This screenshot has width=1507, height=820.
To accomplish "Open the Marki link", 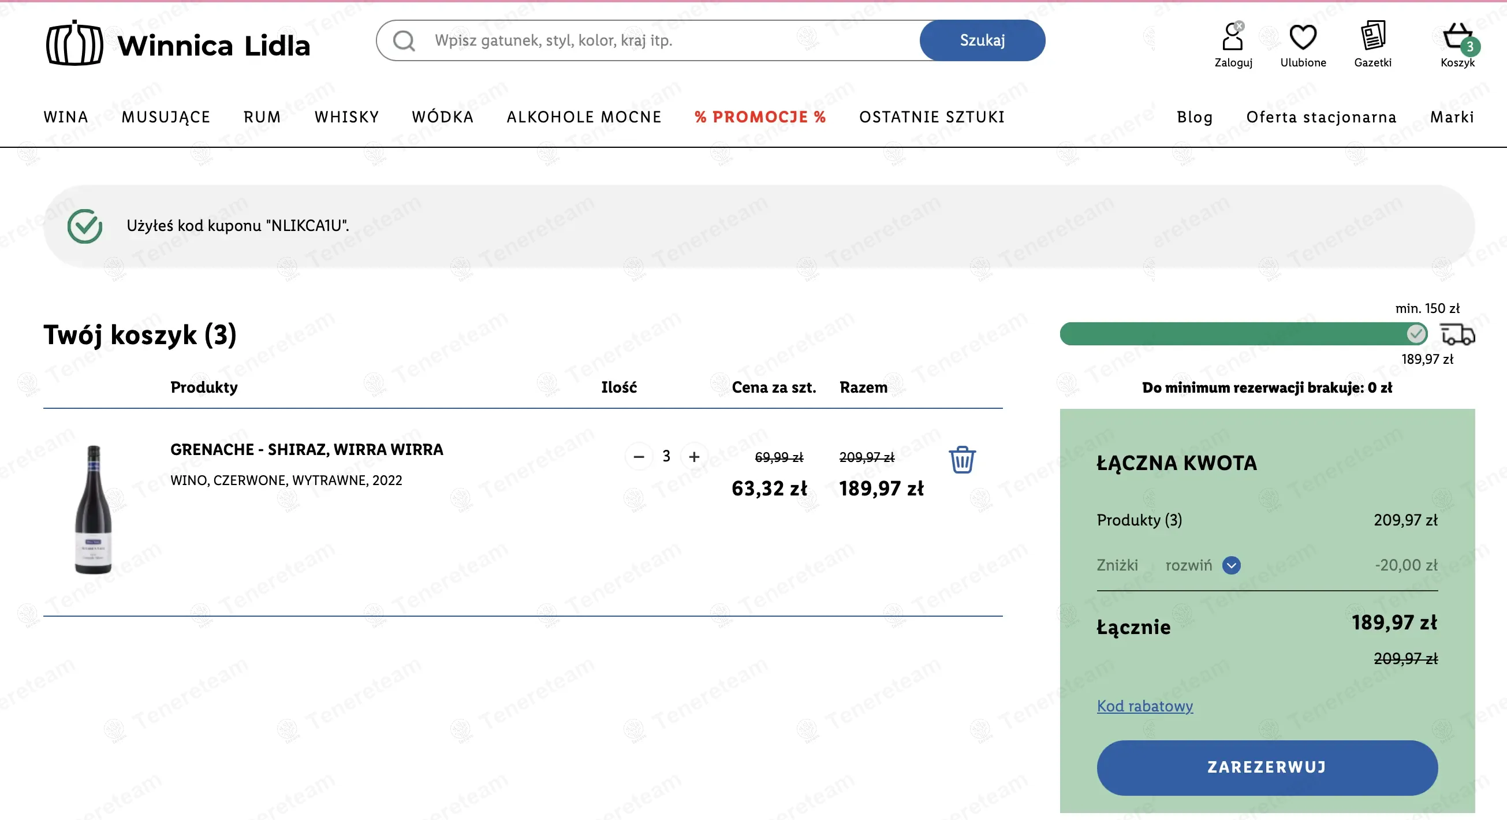I will click(1452, 117).
